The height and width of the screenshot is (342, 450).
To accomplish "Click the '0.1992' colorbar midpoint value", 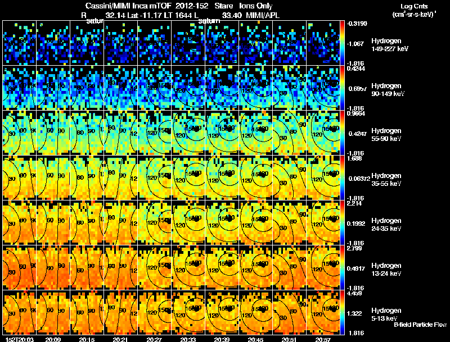I will (356, 224).
